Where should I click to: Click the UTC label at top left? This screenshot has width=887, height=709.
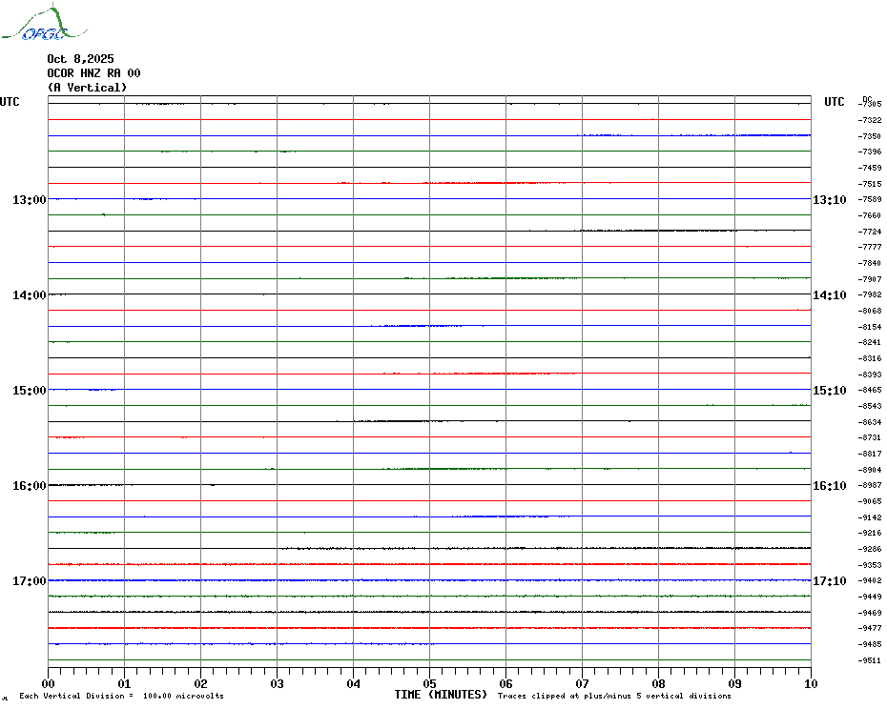click(x=10, y=102)
